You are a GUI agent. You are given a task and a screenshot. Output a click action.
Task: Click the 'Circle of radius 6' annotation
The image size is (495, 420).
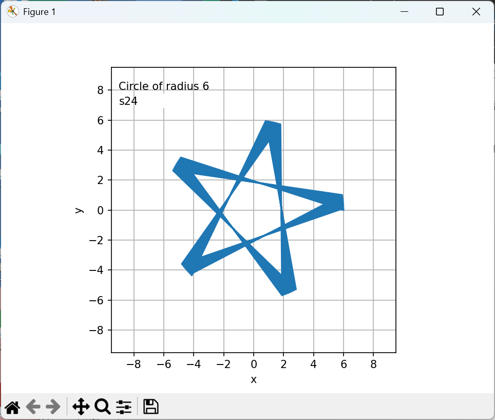[x=163, y=86]
